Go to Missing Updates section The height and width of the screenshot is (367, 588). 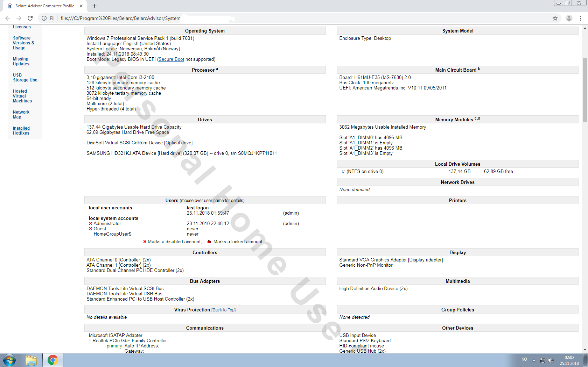[21, 62]
